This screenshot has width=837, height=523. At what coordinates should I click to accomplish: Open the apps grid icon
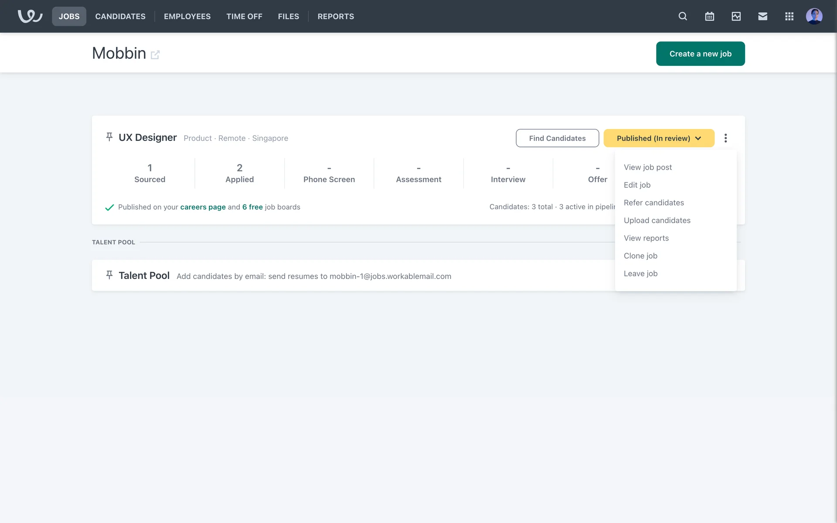(789, 16)
